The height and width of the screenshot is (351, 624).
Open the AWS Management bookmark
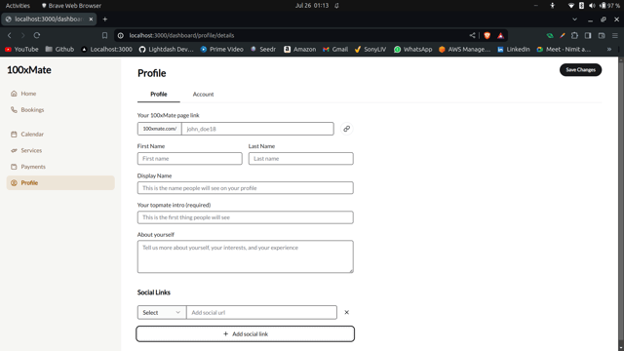point(464,50)
